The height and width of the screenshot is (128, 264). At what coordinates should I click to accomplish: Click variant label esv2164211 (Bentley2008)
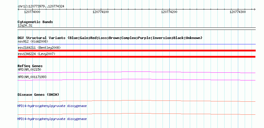[39, 48]
